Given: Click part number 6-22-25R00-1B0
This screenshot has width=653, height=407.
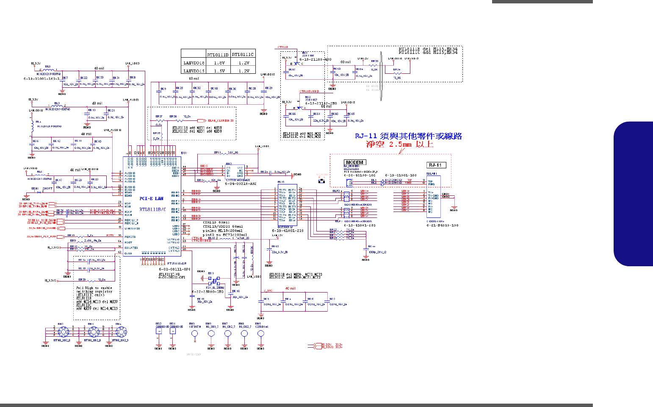Looking at the screenshot, I should point(208,292).
